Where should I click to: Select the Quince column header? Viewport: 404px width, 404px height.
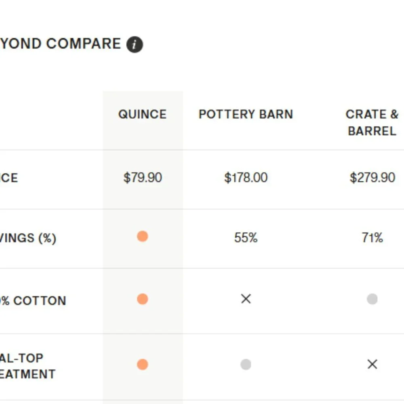142,114
